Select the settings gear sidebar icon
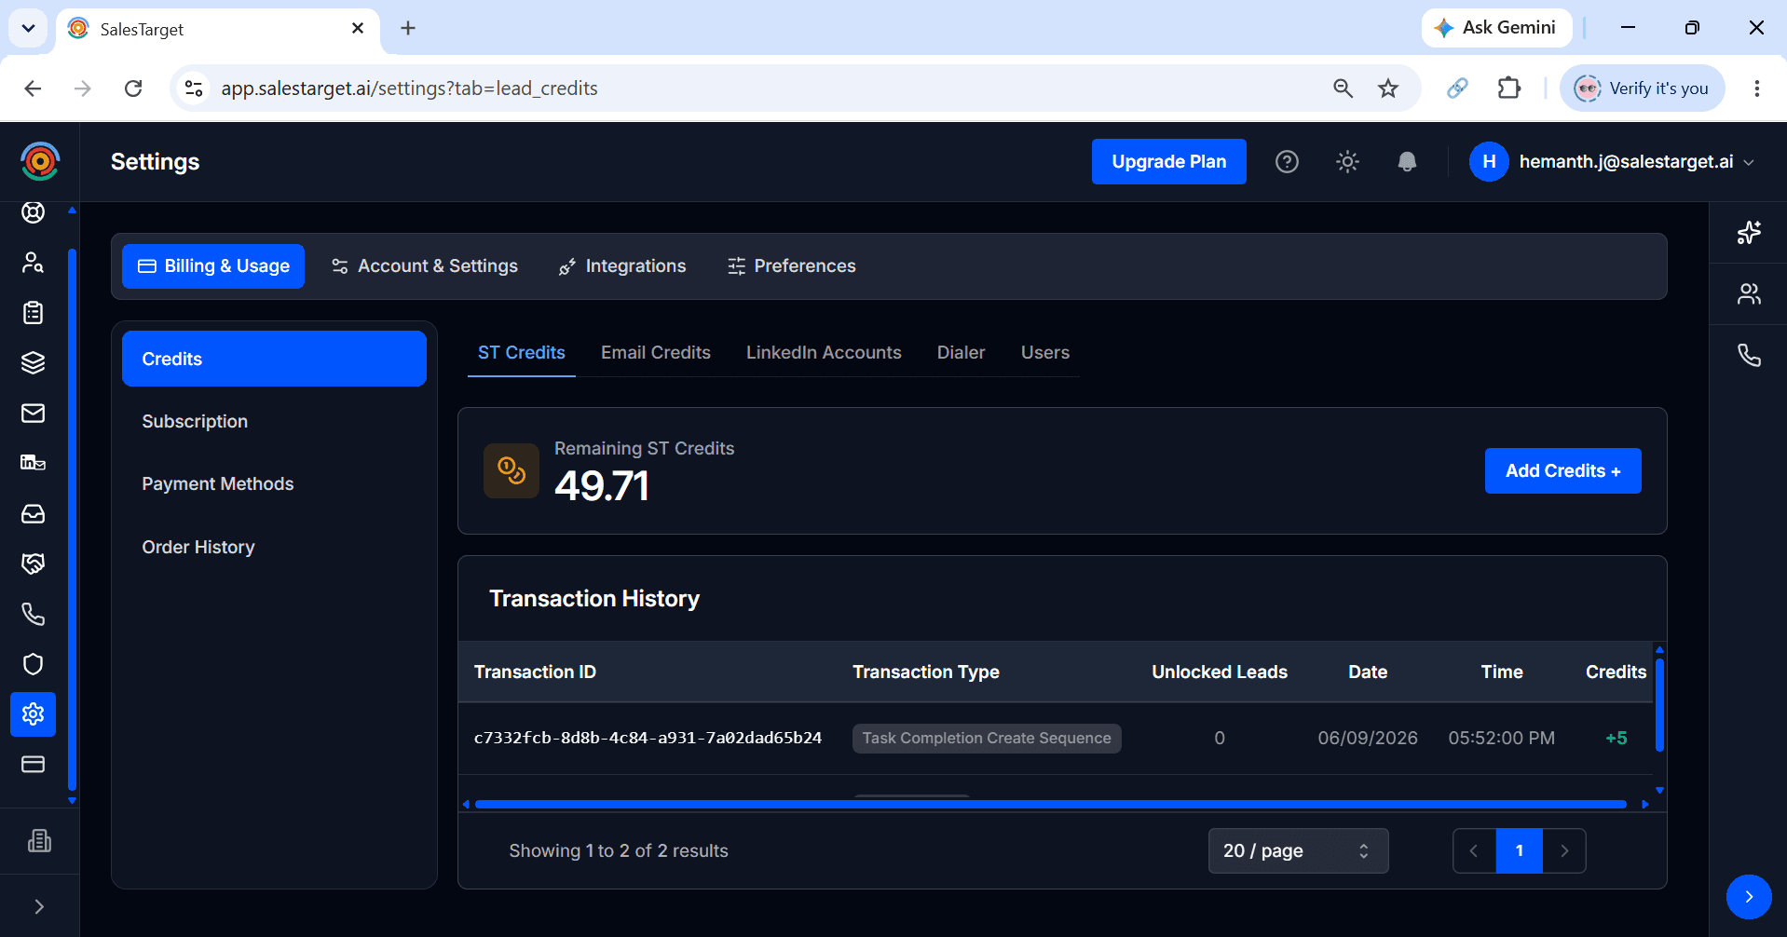The width and height of the screenshot is (1787, 937). (34, 714)
